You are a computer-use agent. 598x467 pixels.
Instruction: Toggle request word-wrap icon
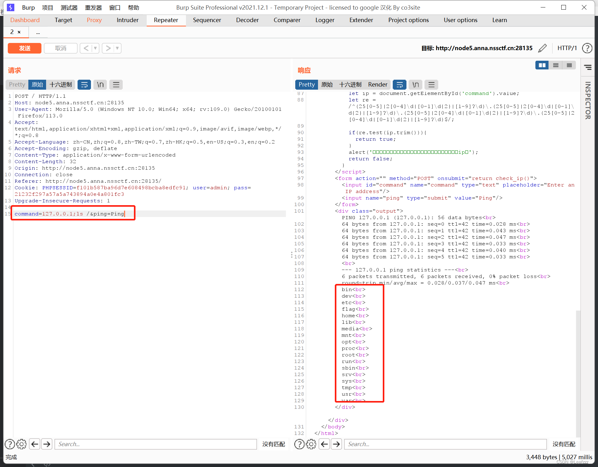84,85
